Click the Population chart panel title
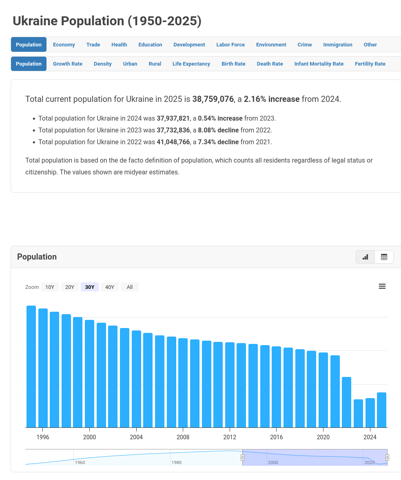401x480 pixels. (x=37, y=257)
